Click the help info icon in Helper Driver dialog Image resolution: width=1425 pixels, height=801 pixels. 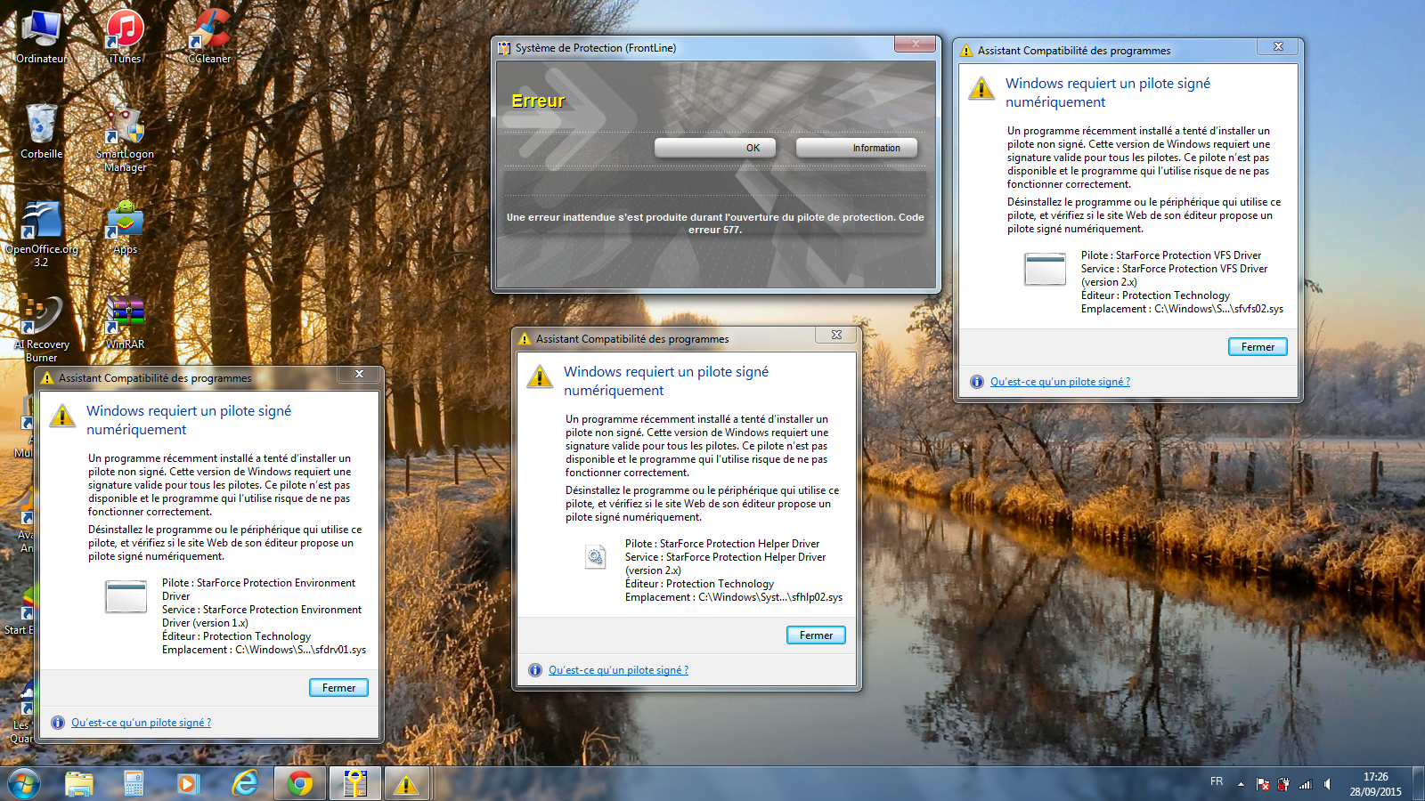(x=534, y=670)
